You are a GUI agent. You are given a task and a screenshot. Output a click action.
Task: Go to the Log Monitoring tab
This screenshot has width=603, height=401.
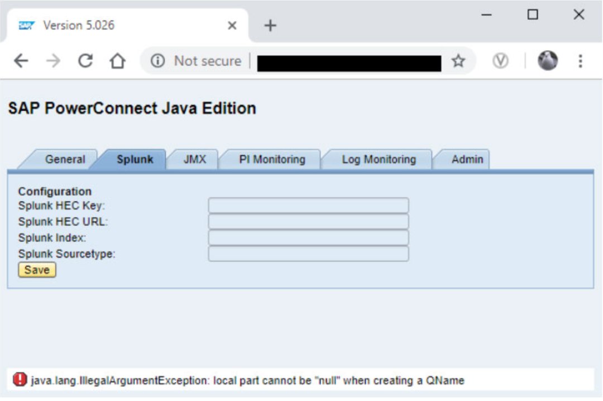[379, 159]
